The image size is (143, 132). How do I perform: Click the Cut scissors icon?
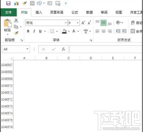point(16,21)
